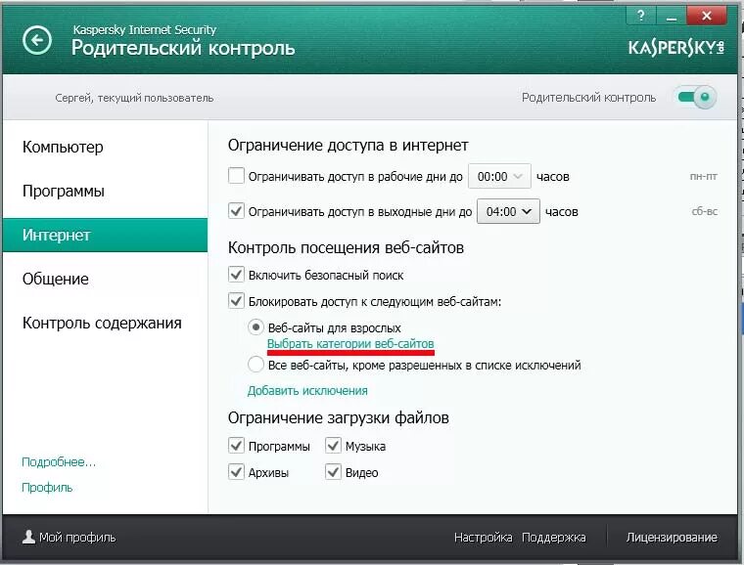The height and width of the screenshot is (565, 744).
Task: Click the сб-вс days label
Action: point(705,211)
